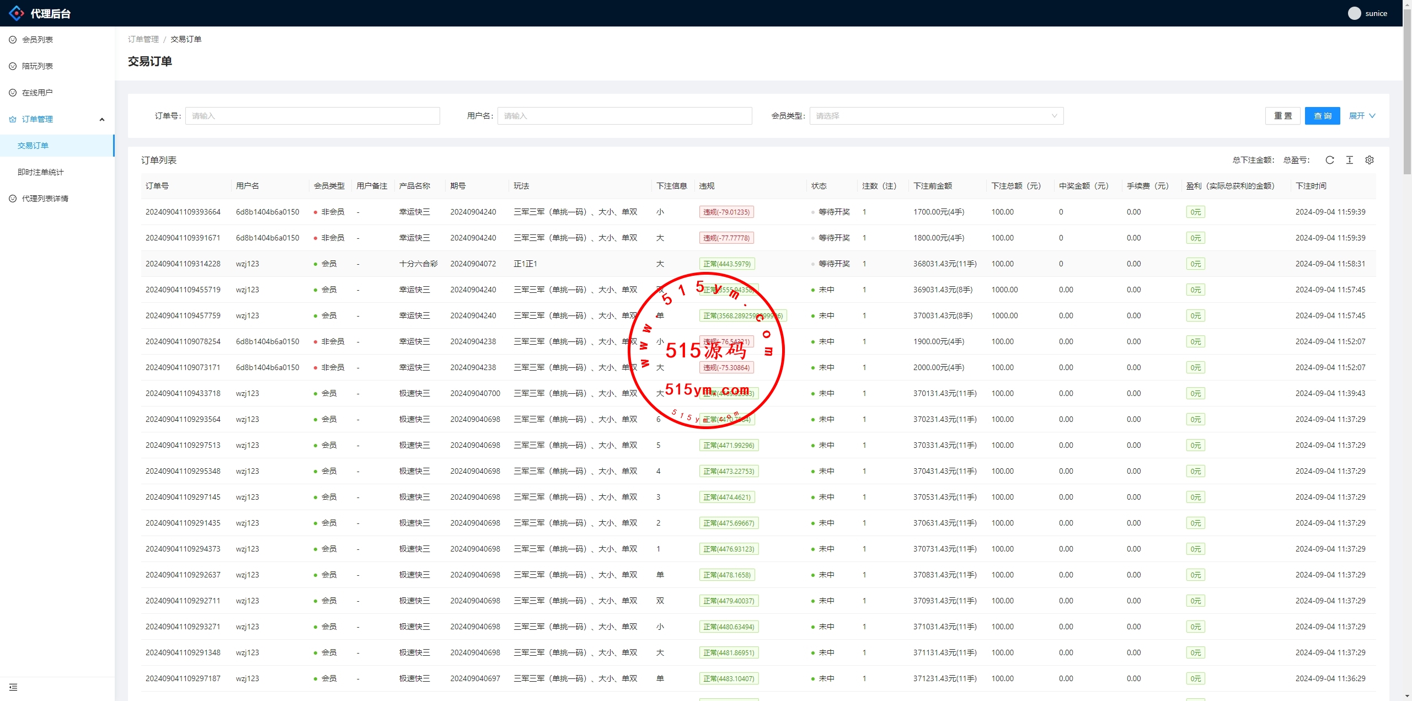Viewport: 1412px width, 701px height.
Task: Collapse the 订单管理 submenu arrow
Action: pyautogui.click(x=102, y=119)
